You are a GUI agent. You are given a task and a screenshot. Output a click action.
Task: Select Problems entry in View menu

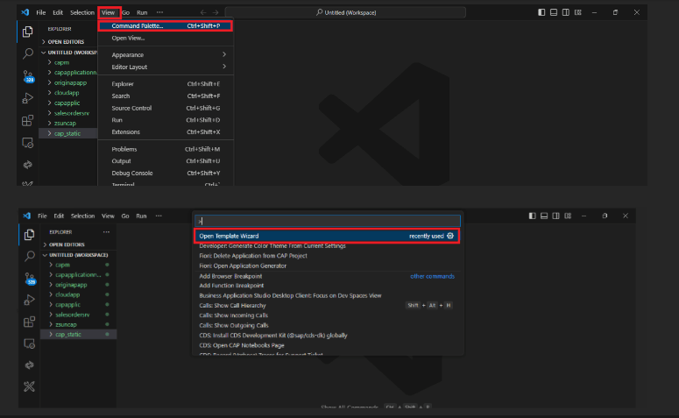[x=166, y=149]
